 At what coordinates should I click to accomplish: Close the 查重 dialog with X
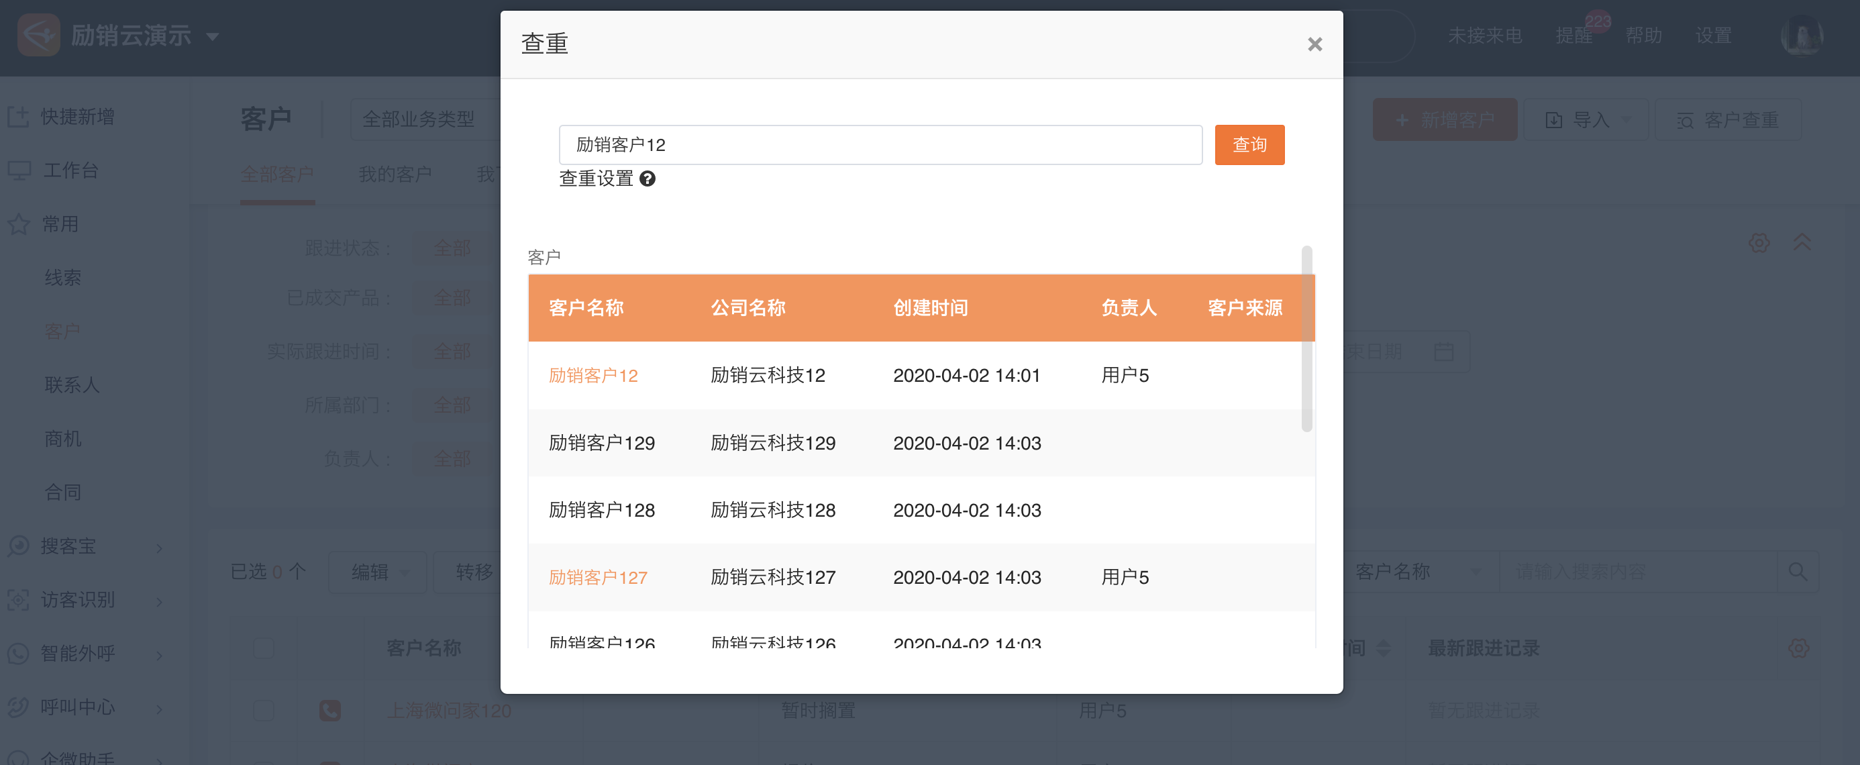(1314, 45)
